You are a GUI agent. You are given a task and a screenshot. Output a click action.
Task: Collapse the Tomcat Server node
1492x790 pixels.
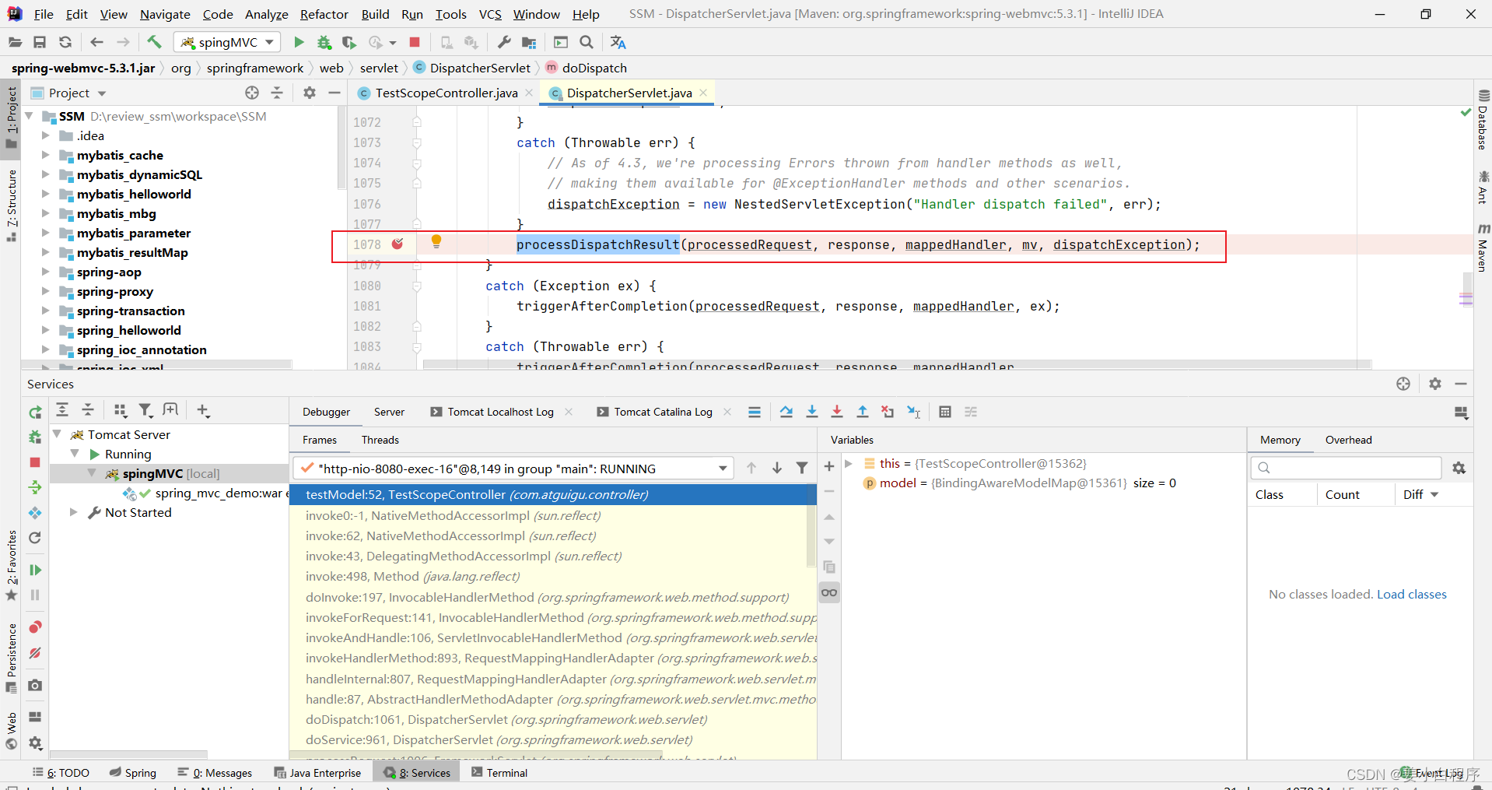click(x=57, y=434)
